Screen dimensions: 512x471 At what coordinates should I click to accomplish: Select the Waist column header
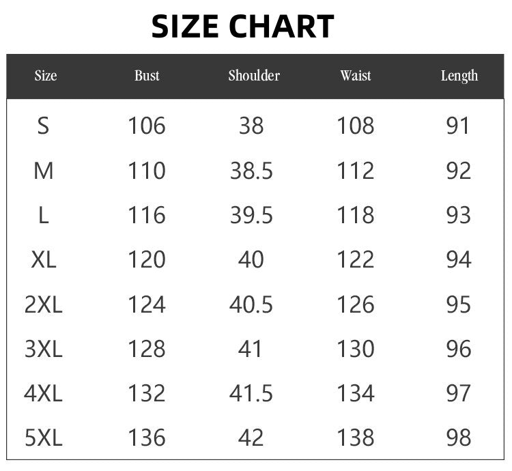[x=356, y=76]
